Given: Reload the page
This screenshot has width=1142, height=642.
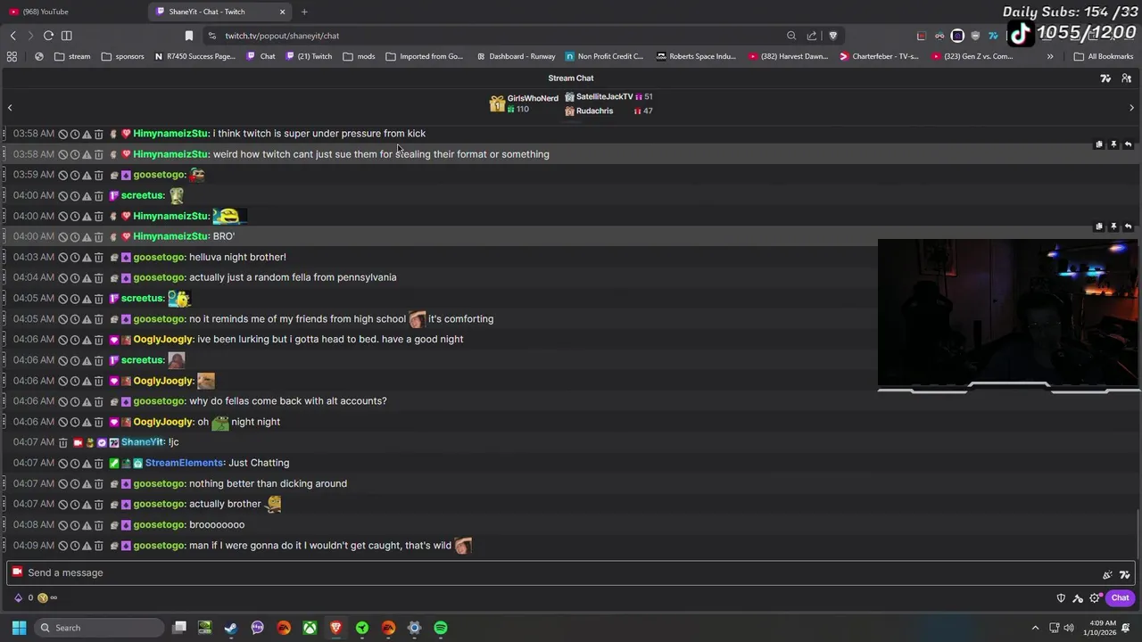Looking at the screenshot, I should point(48,36).
